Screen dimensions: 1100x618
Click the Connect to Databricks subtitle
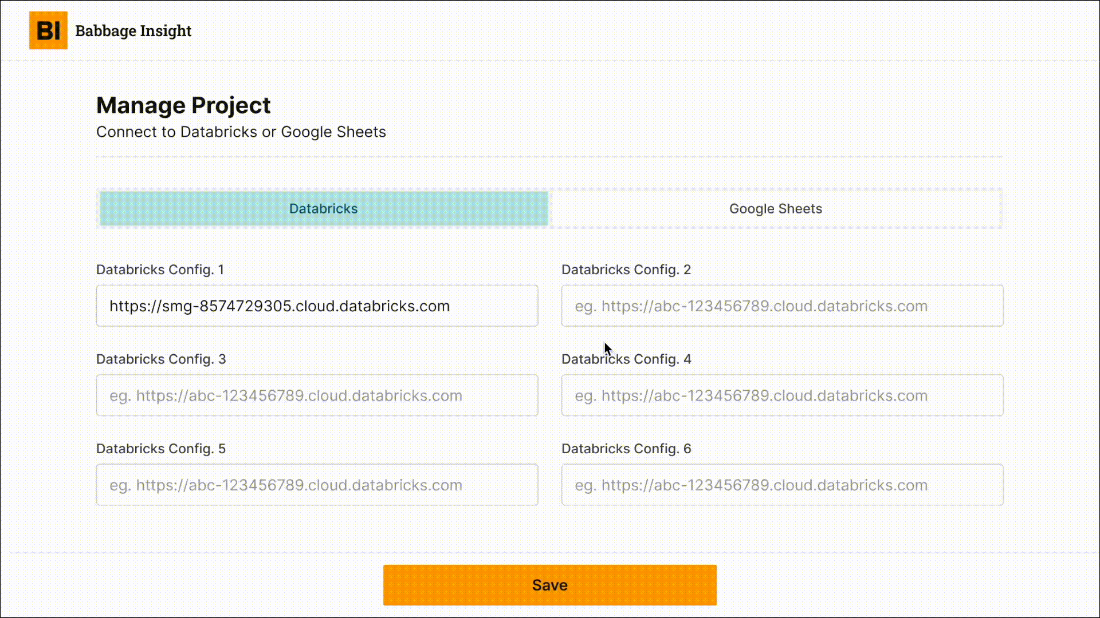[x=241, y=132]
